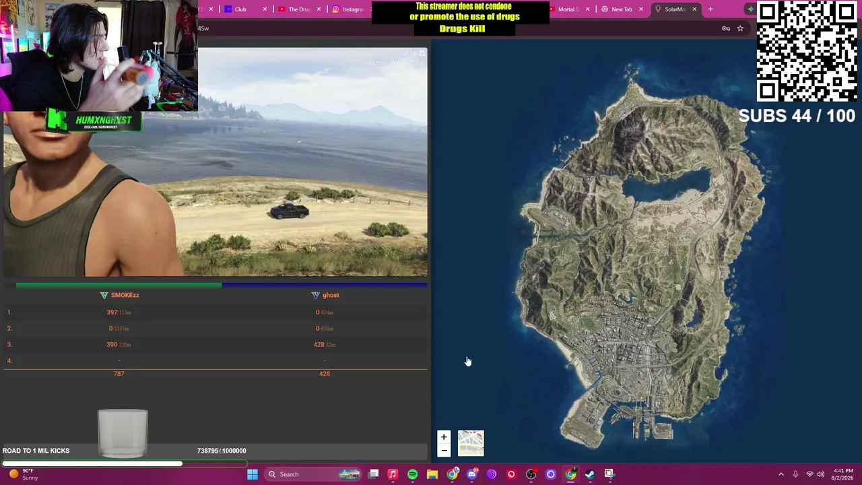Image resolution: width=862 pixels, height=485 pixels.
Task: Click the microphone tray icon
Action: (x=795, y=474)
